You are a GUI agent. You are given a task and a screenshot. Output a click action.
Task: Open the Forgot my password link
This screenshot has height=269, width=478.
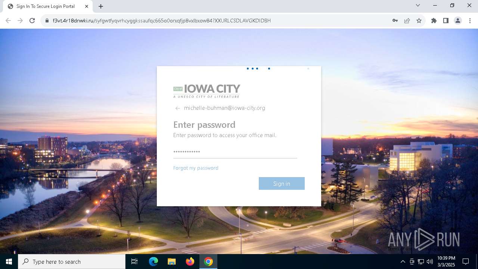(x=196, y=168)
